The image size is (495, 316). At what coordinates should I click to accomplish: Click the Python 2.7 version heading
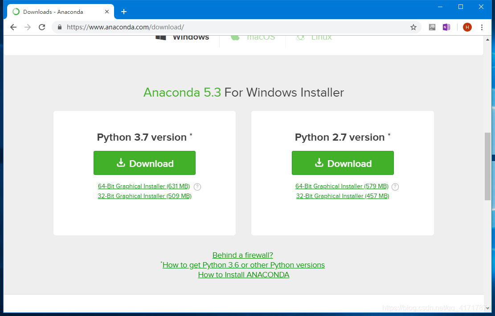(343, 137)
